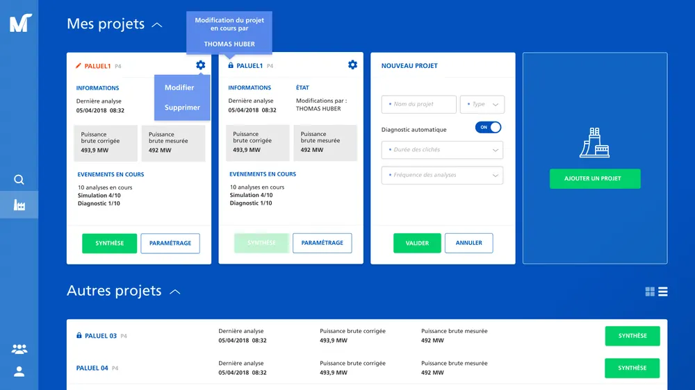
Task: Open Synthèse for PALUEL 03
Action: click(x=632, y=336)
